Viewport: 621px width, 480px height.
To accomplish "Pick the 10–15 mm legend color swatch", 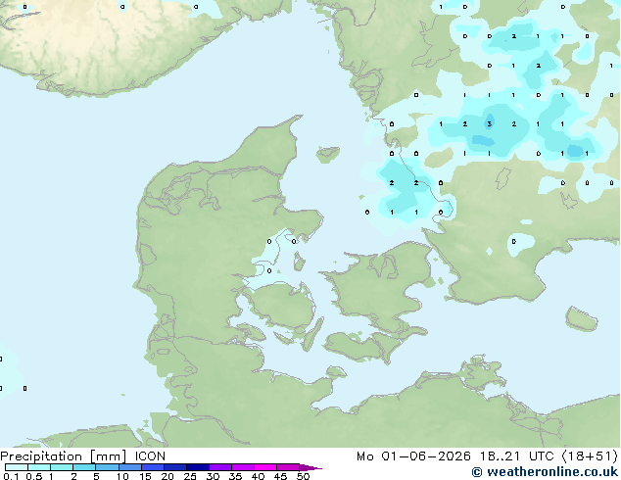I will [130, 467].
